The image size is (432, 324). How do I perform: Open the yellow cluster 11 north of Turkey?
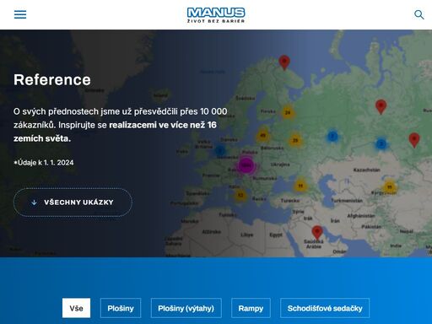(x=300, y=186)
